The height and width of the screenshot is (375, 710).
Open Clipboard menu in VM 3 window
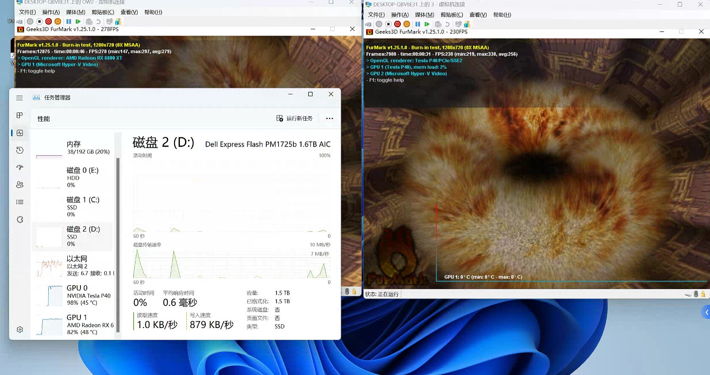(x=452, y=15)
